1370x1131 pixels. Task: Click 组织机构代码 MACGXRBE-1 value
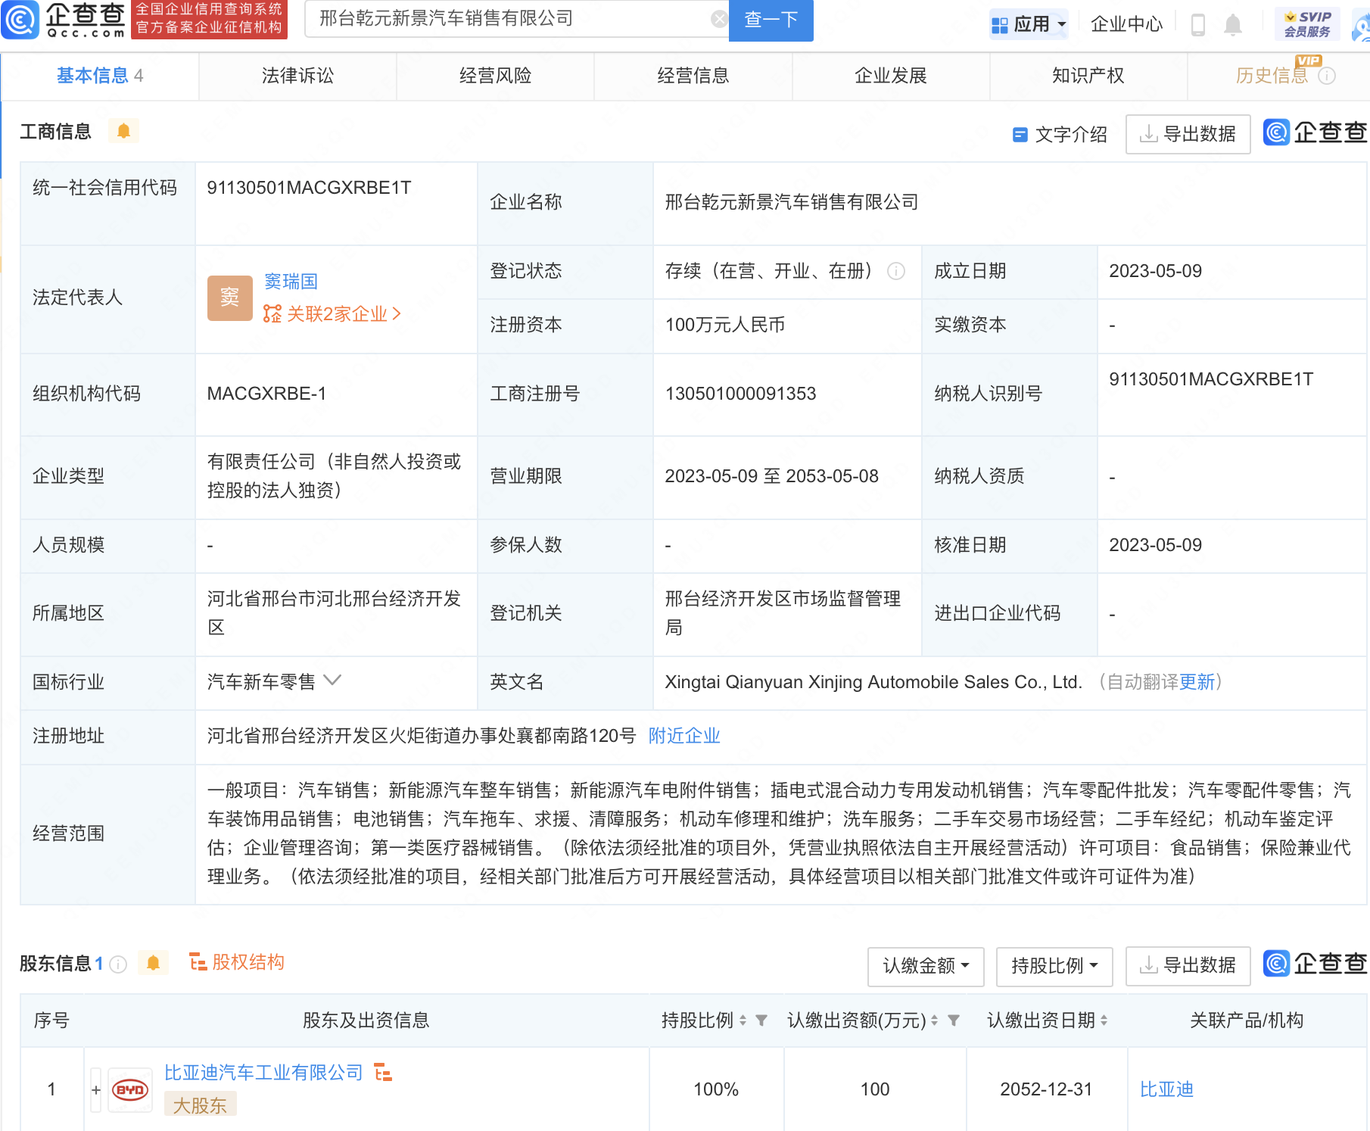tap(266, 394)
